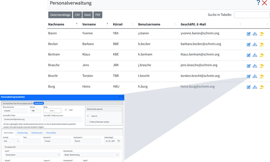Open the Rolle dropdown
The height and width of the screenshot is (162, 270).
click(53, 111)
